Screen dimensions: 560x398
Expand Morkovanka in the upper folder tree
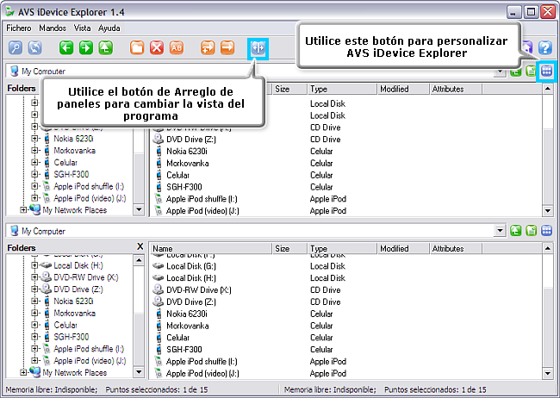(34, 151)
